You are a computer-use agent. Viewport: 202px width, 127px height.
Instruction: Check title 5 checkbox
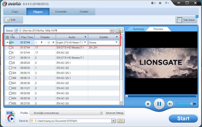[x=10, y=48]
